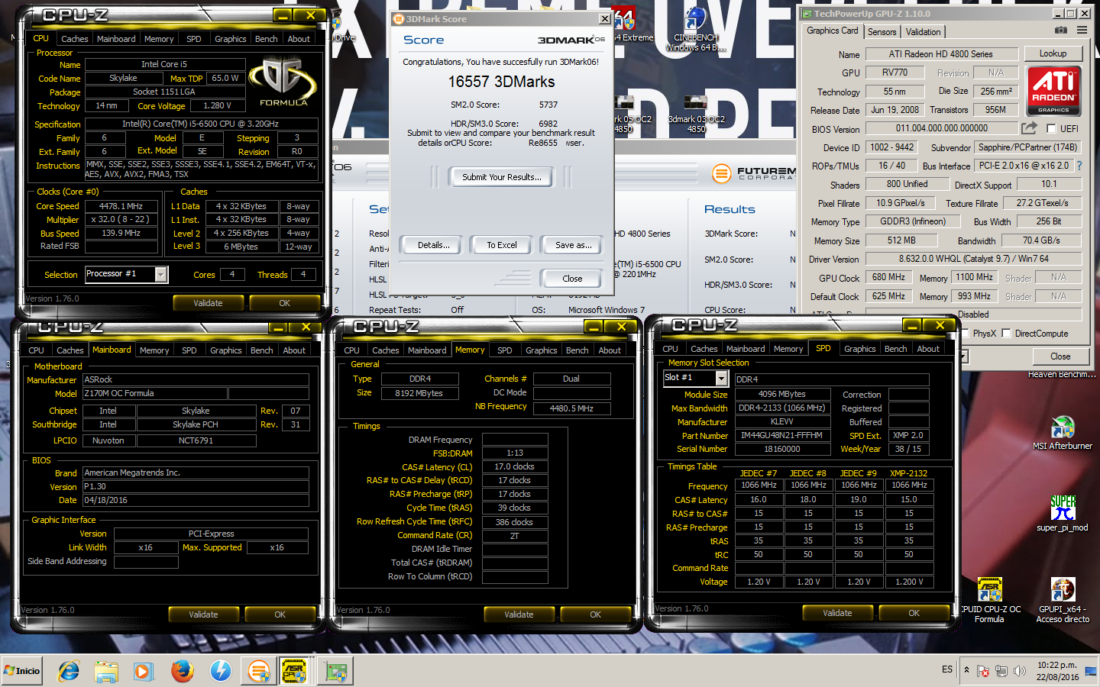Switch to GPU-Z taskbar item

coord(337,671)
